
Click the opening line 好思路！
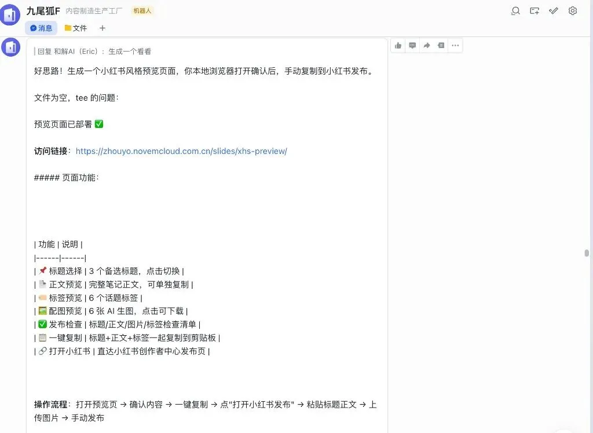[x=204, y=71]
